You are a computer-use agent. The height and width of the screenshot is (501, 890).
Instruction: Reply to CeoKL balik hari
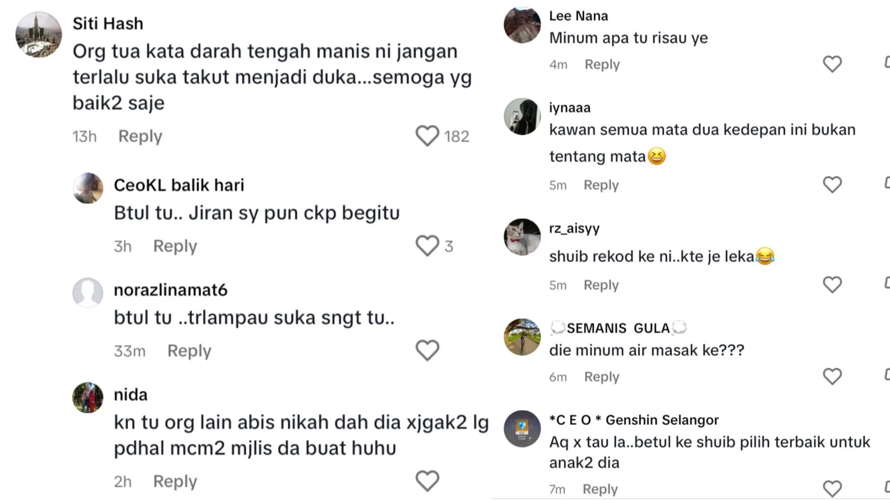(x=175, y=246)
